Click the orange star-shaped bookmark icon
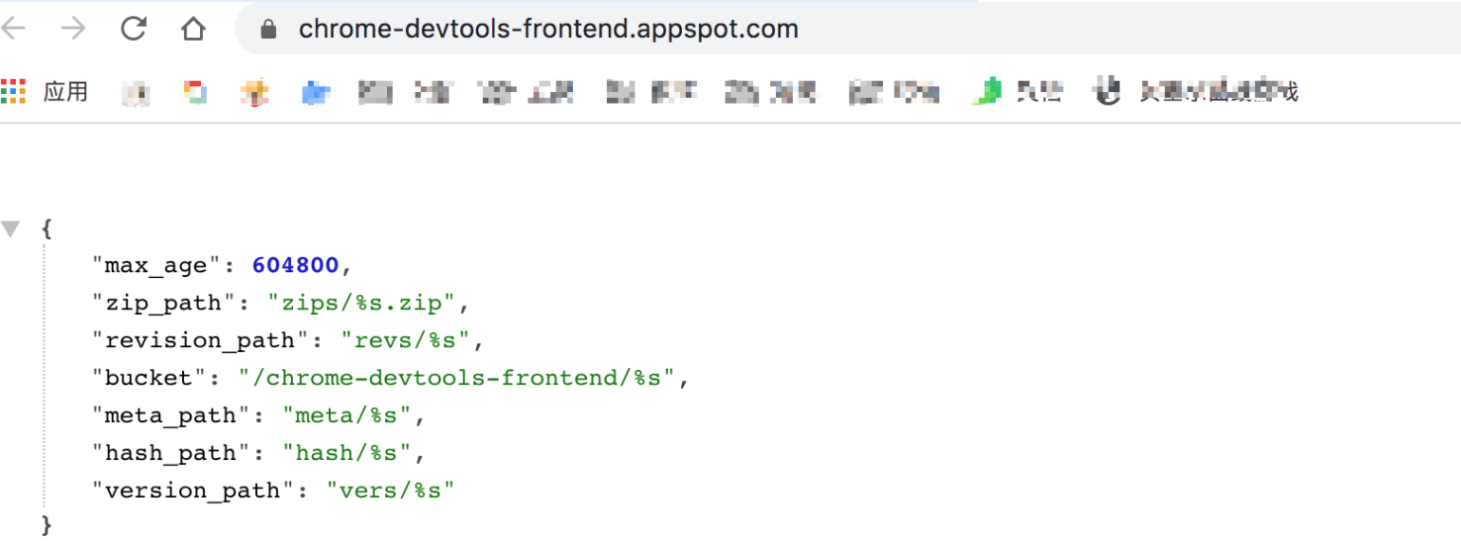1461x542 pixels. click(x=254, y=93)
